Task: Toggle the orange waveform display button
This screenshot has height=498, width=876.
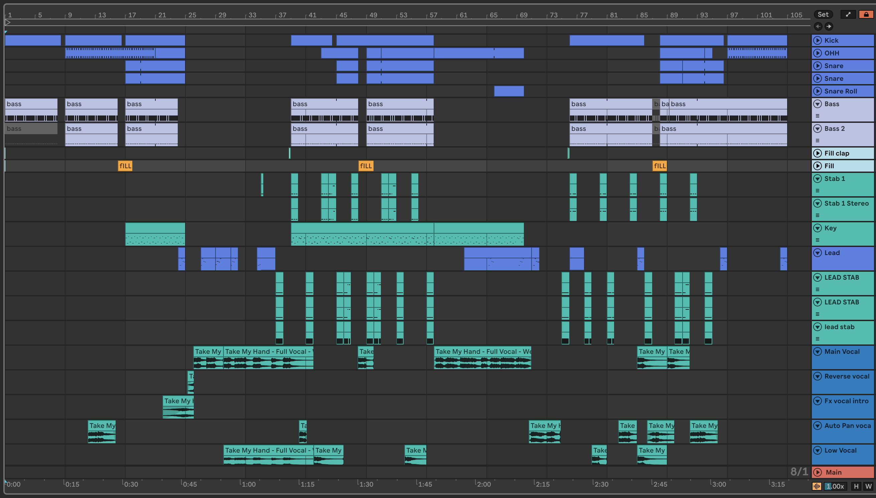Action: [x=817, y=486]
